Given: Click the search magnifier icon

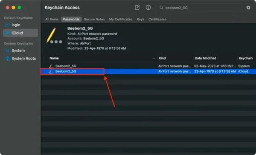Looking at the screenshot, I should coord(161,8).
